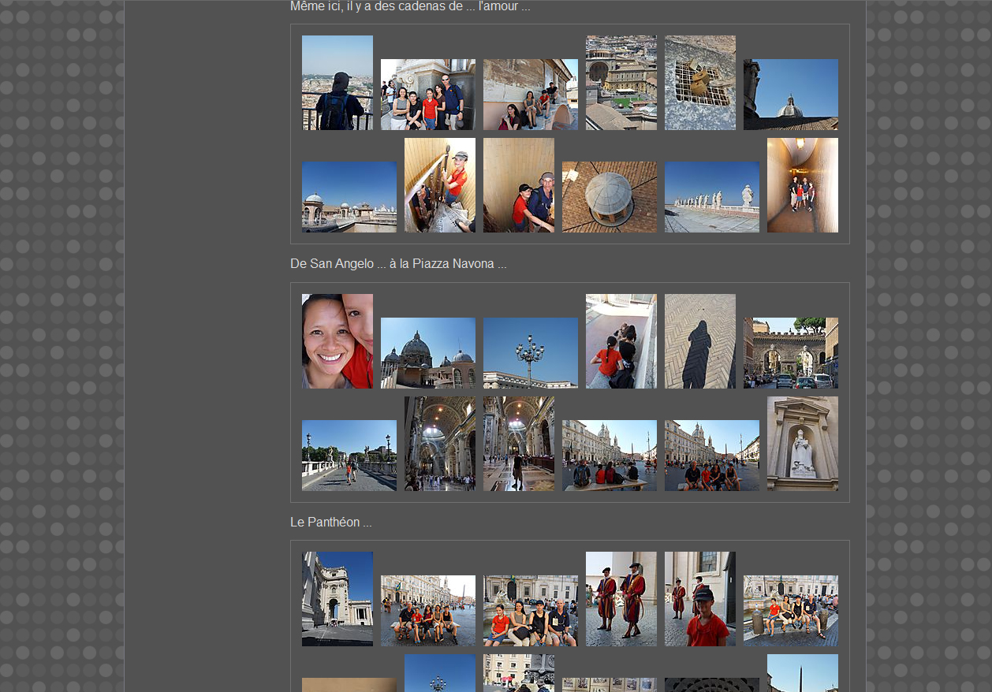Image resolution: width=992 pixels, height=692 pixels.
Task: Open close-up smiling woman selfie thumbnail
Action: [x=337, y=341]
